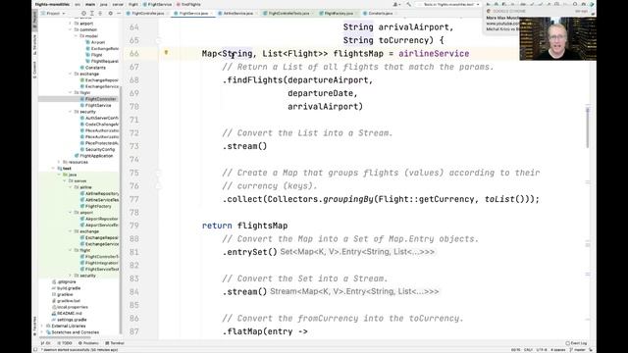Open the Terminal tool window
This screenshot has height=353, width=628.
[115, 343]
